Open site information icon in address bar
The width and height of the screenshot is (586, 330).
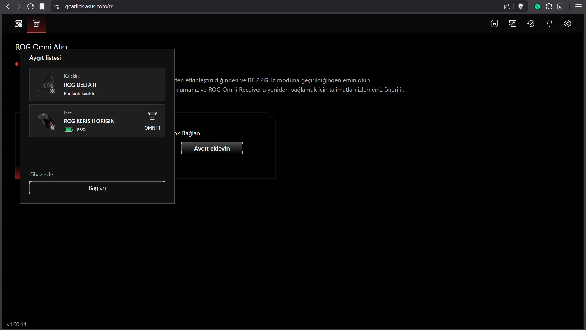pyautogui.click(x=57, y=6)
